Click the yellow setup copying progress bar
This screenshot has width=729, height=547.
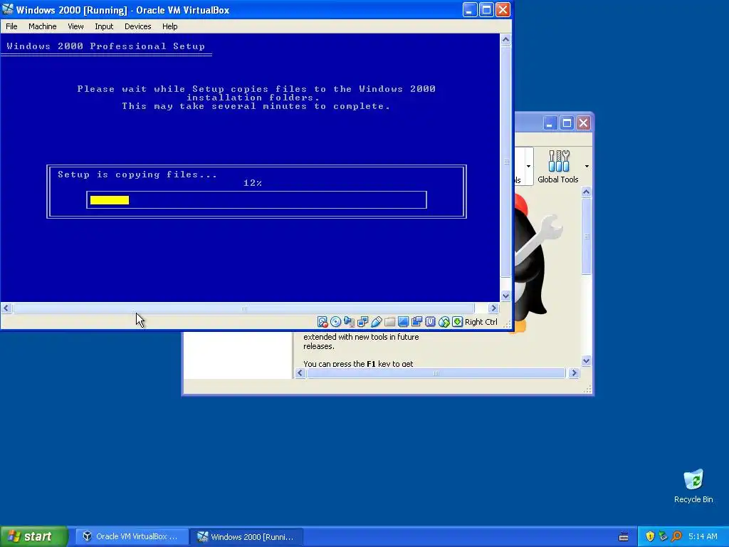coord(110,200)
